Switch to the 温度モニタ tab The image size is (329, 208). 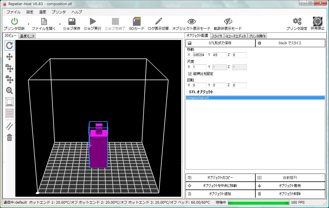(27, 36)
